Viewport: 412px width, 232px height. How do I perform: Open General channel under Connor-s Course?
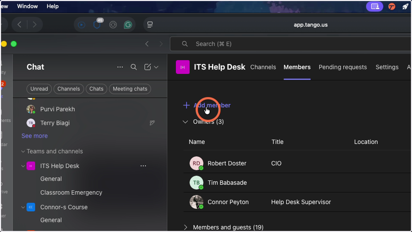51,220
